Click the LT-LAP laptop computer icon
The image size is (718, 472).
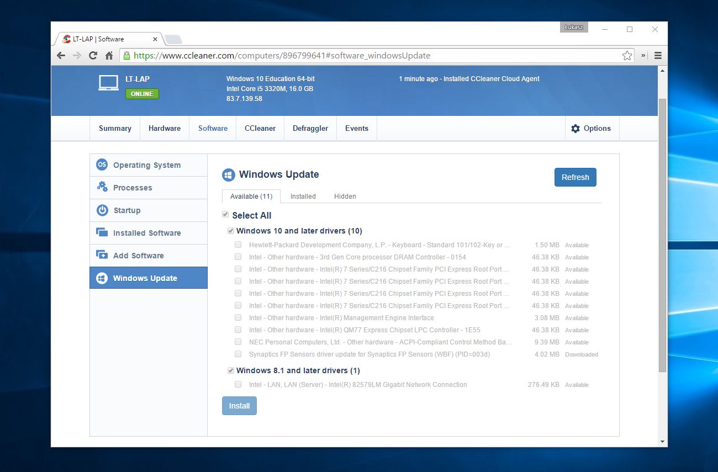click(108, 83)
